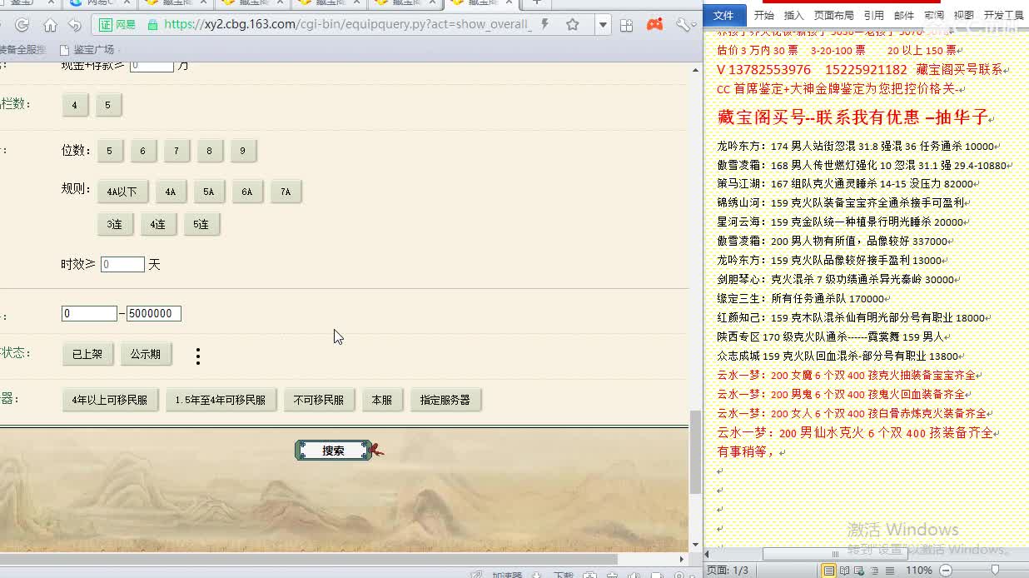Select rule 6A

[x=247, y=192]
